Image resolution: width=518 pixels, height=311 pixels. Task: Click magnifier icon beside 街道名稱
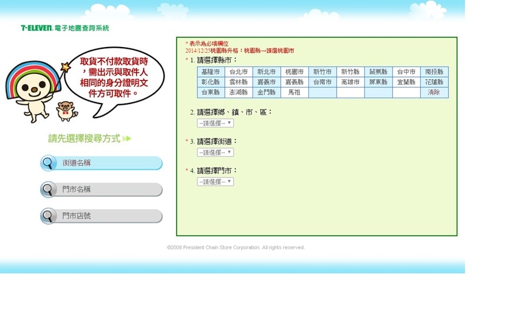[49, 163]
